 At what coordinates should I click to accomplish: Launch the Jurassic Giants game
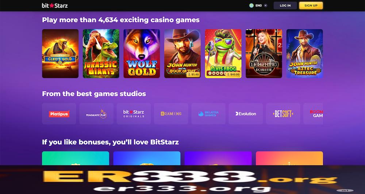point(101,54)
